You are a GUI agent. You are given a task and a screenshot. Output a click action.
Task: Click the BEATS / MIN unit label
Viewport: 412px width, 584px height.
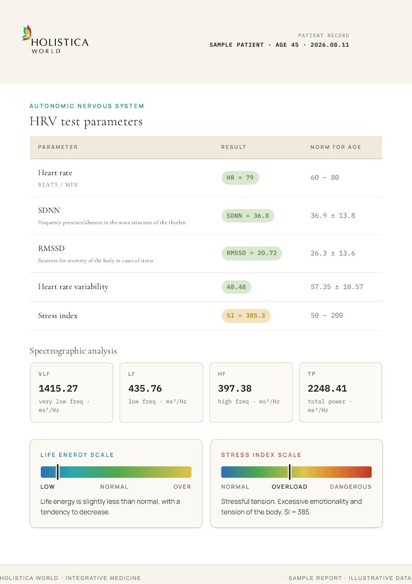(x=58, y=185)
